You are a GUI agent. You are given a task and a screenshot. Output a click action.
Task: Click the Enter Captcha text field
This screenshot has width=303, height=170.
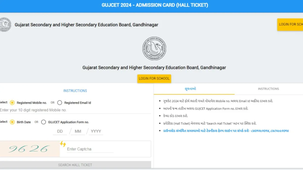pos(90,149)
